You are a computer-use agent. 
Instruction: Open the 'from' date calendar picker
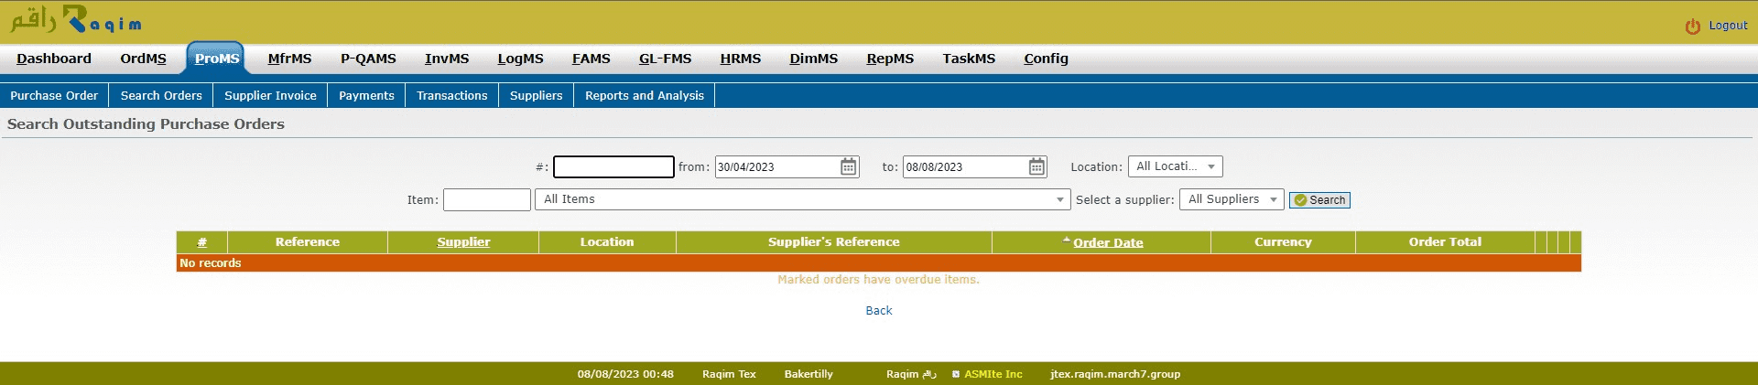(x=848, y=166)
